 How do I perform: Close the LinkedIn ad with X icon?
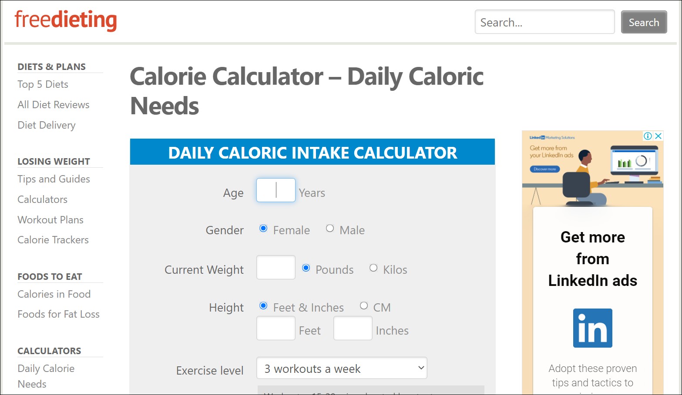658,136
